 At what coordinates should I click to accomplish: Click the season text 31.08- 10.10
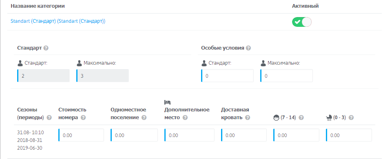pyautogui.click(x=31, y=132)
